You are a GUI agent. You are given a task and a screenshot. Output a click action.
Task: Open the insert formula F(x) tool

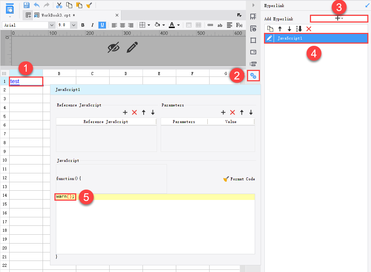pos(239,25)
